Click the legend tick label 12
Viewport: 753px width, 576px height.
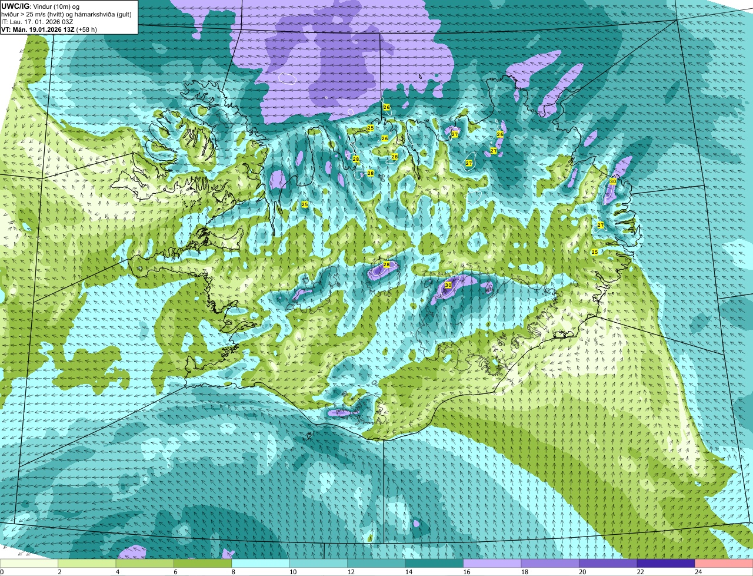[x=350, y=572]
